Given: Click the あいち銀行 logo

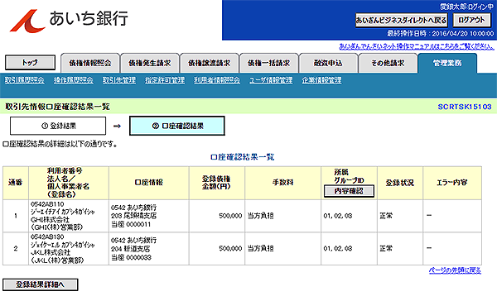Looking at the screenshot, I should [x=69, y=20].
